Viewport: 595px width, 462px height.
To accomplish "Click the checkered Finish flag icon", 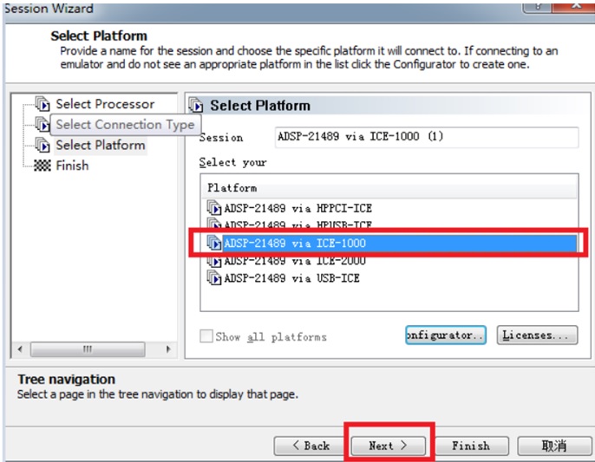I will (42, 166).
